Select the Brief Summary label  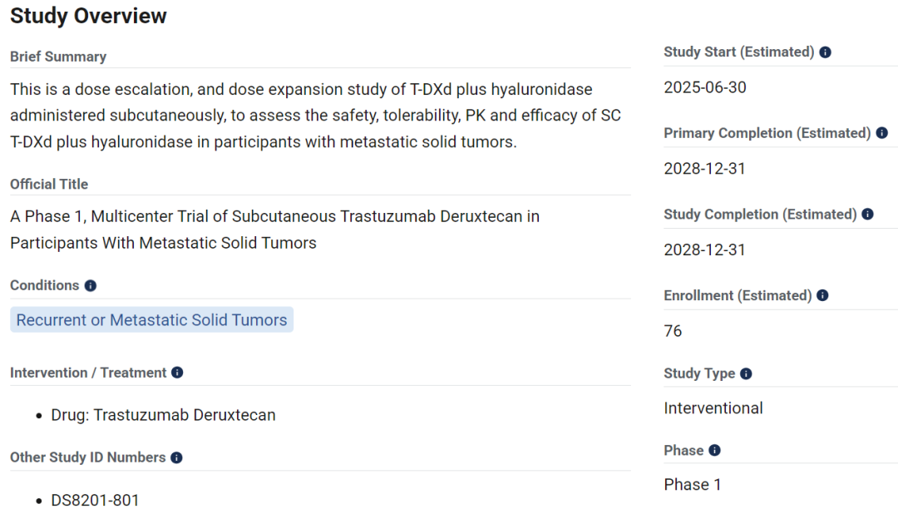[x=58, y=57]
